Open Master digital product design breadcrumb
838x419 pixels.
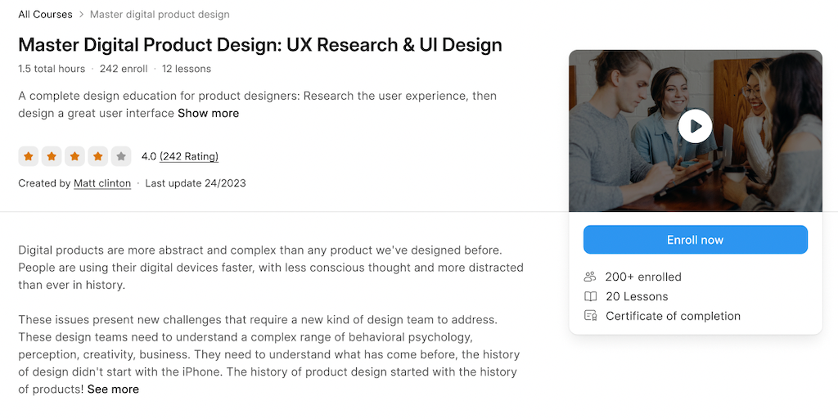(160, 14)
